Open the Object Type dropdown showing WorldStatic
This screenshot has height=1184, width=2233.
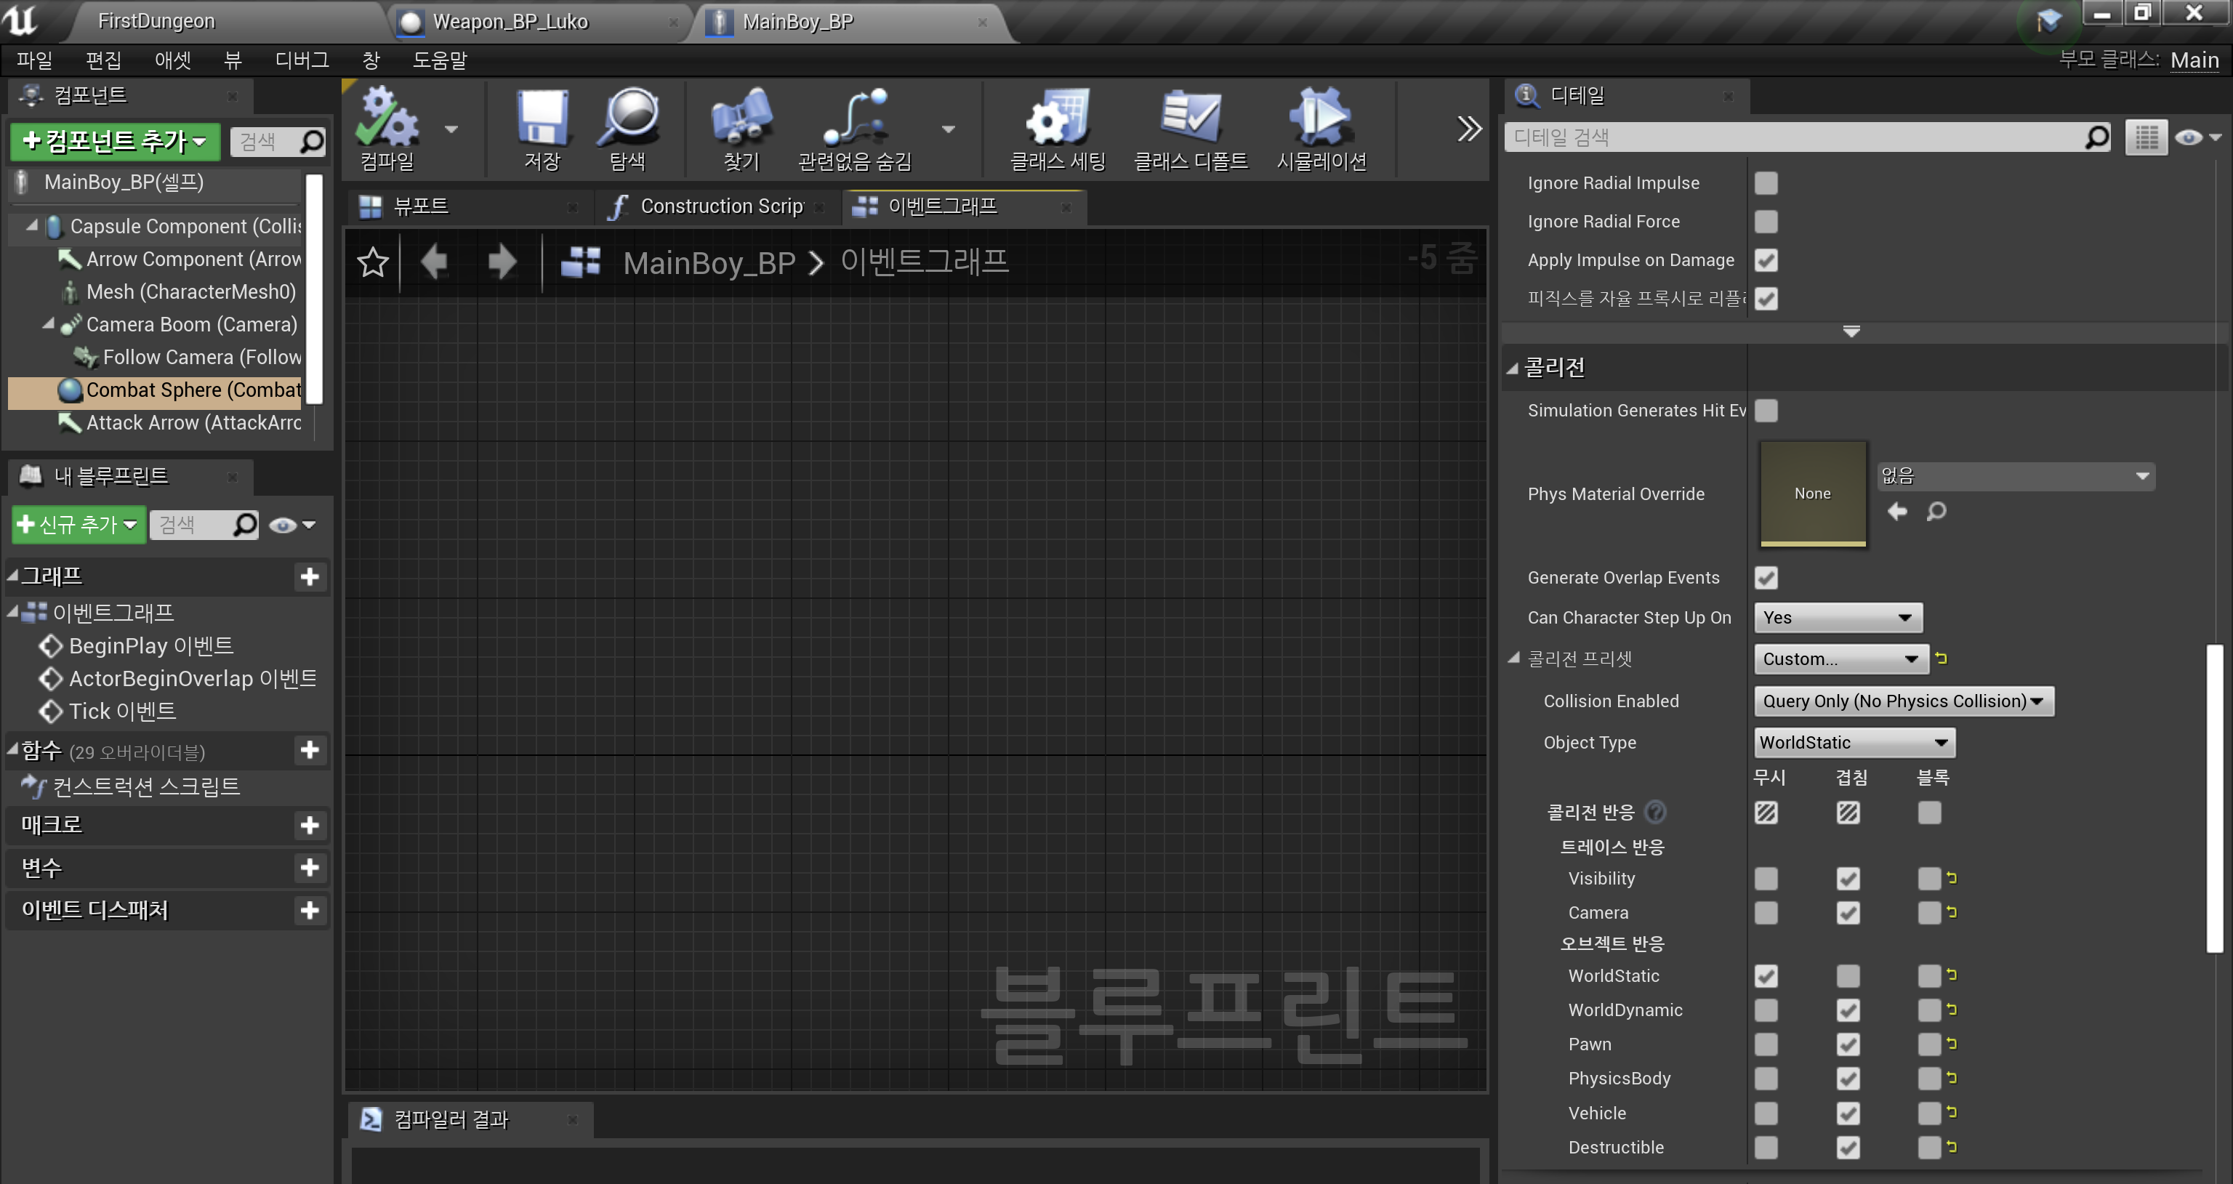tap(1854, 742)
